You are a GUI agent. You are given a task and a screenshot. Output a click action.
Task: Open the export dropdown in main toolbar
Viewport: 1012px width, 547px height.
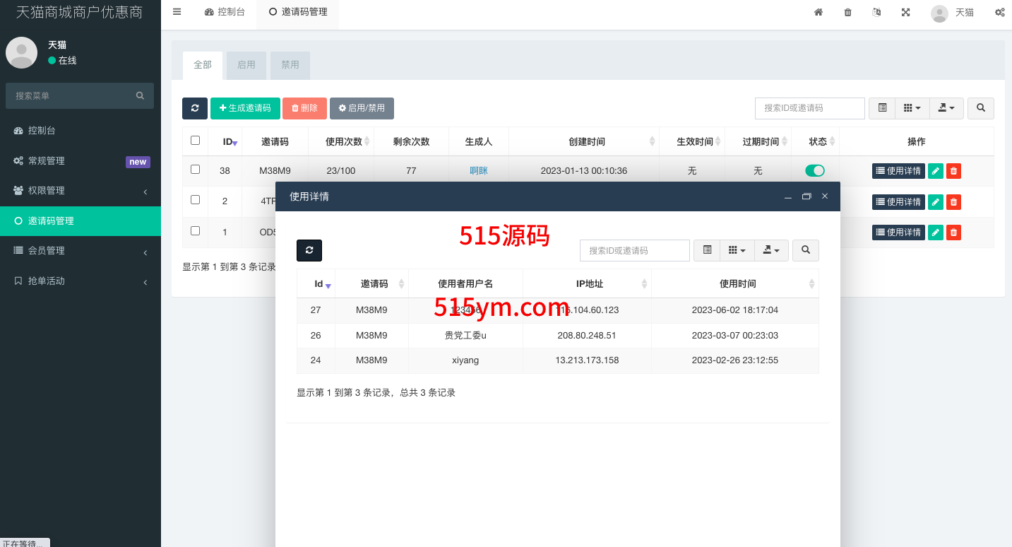point(946,108)
